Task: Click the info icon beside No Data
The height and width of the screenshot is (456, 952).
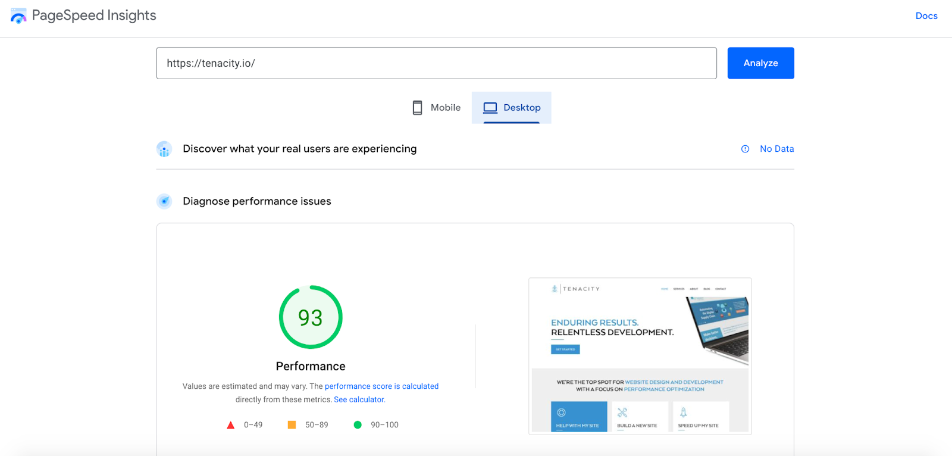Action: [x=745, y=149]
